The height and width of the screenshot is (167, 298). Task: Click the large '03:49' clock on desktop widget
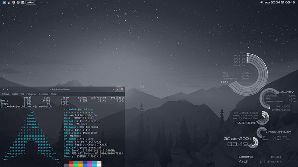(238, 144)
